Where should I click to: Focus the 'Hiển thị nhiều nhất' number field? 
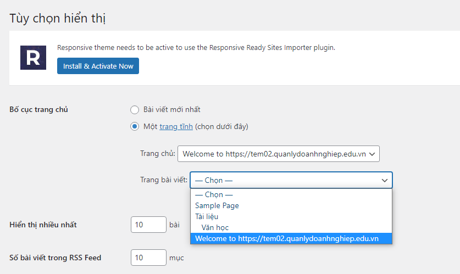pos(148,225)
